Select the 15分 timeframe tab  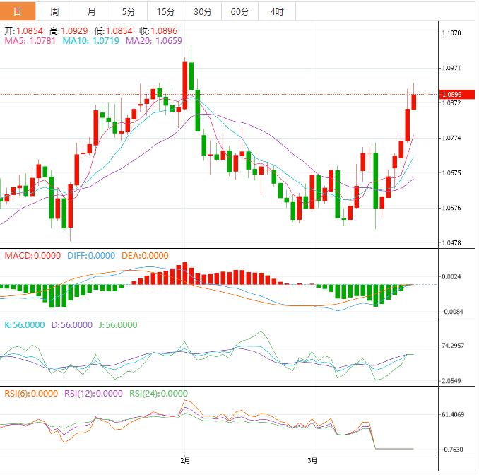pos(165,12)
